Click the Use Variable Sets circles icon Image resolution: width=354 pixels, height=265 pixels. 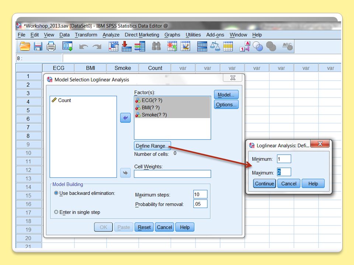pyautogui.click(x=258, y=46)
